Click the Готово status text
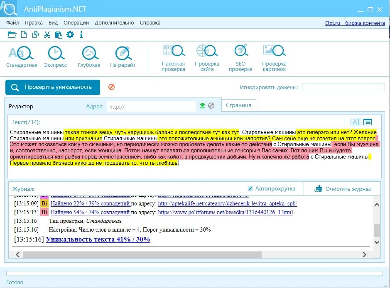The image size is (390, 288). click(15, 282)
